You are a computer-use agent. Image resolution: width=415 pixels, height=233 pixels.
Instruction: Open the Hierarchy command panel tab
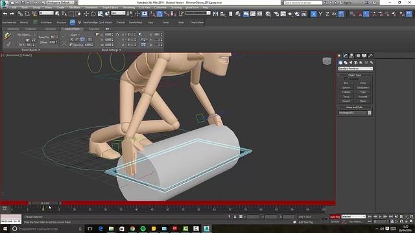tap(351, 56)
